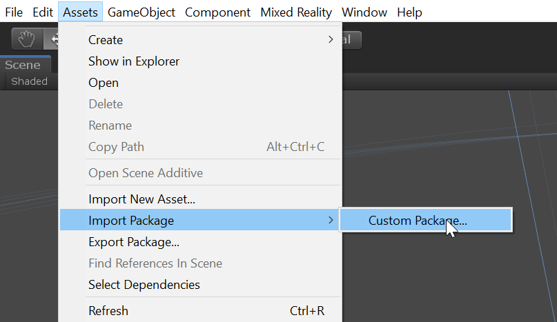Screen dimensions: 557x322
Task: Choose Select Dependencies
Action: click(144, 285)
